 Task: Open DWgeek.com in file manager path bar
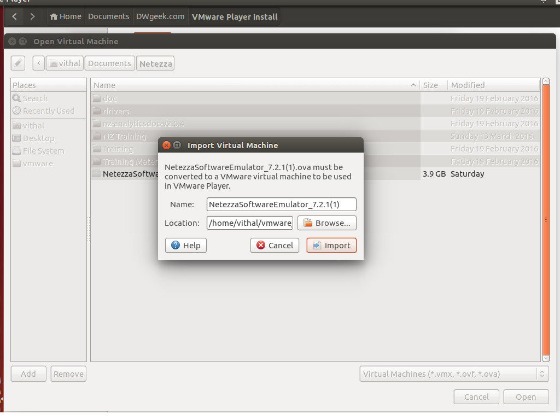pos(160,16)
